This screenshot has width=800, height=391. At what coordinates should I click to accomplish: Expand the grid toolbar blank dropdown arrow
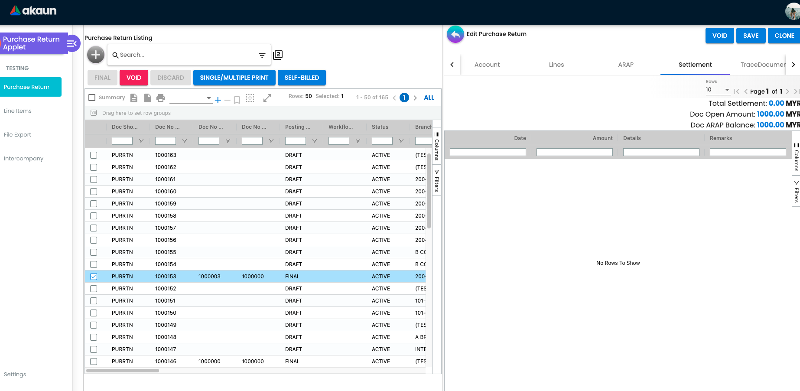coord(209,98)
